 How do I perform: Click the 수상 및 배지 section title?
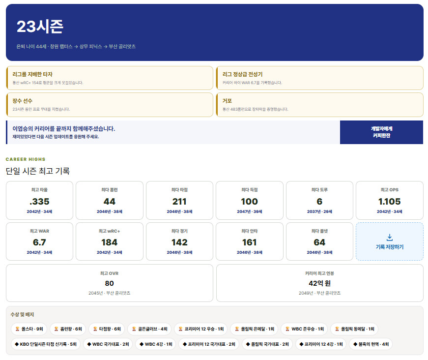pos(22,314)
